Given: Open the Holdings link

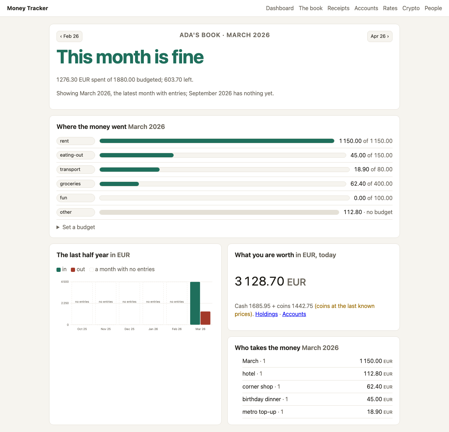Looking at the screenshot, I should pyautogui.click(x=267, y=314).
